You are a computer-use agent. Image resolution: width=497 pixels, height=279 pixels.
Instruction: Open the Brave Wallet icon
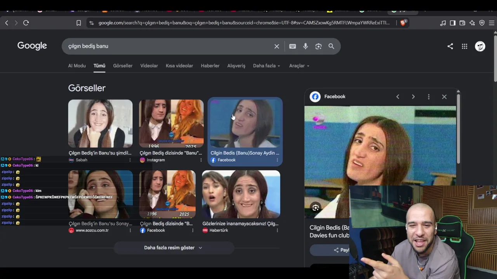(462, 23)
